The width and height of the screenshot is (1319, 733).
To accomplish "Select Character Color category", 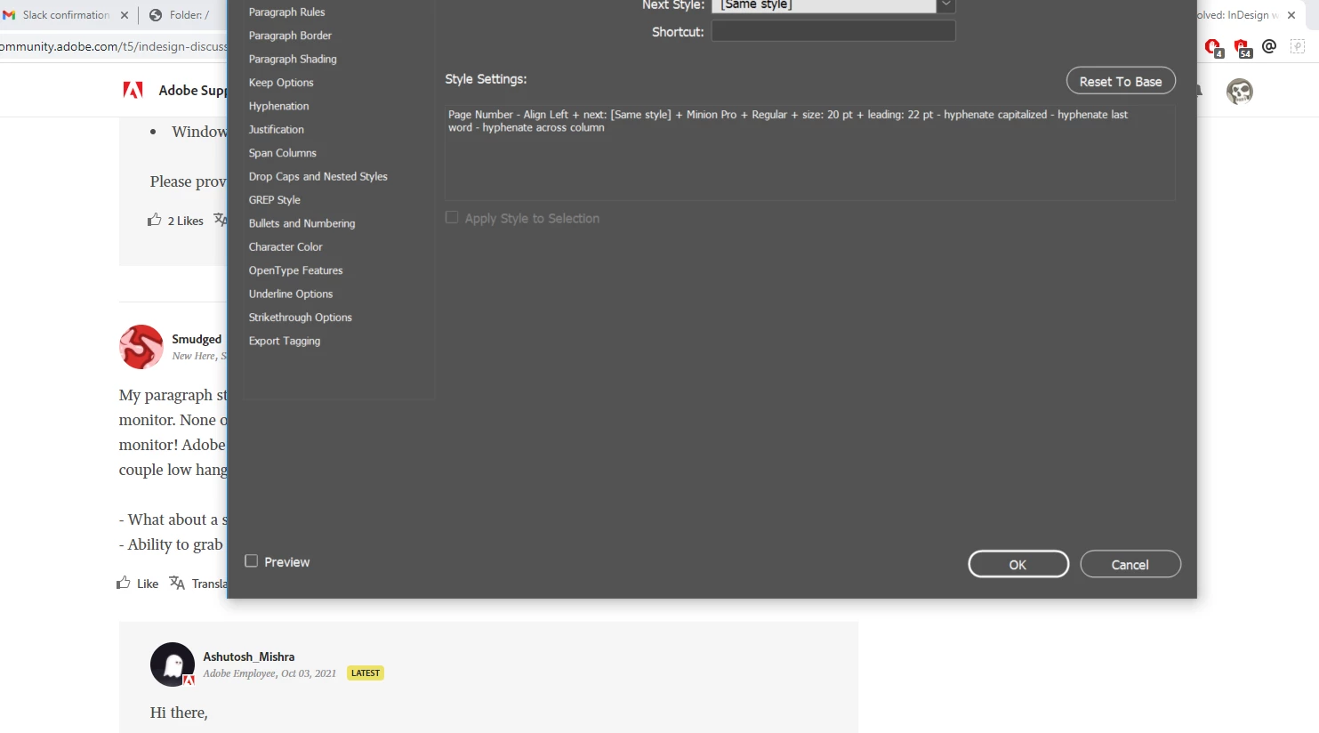I will point(285,247).
